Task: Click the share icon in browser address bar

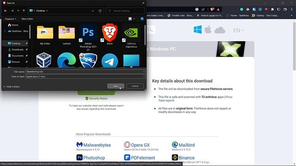Action: 203,9
